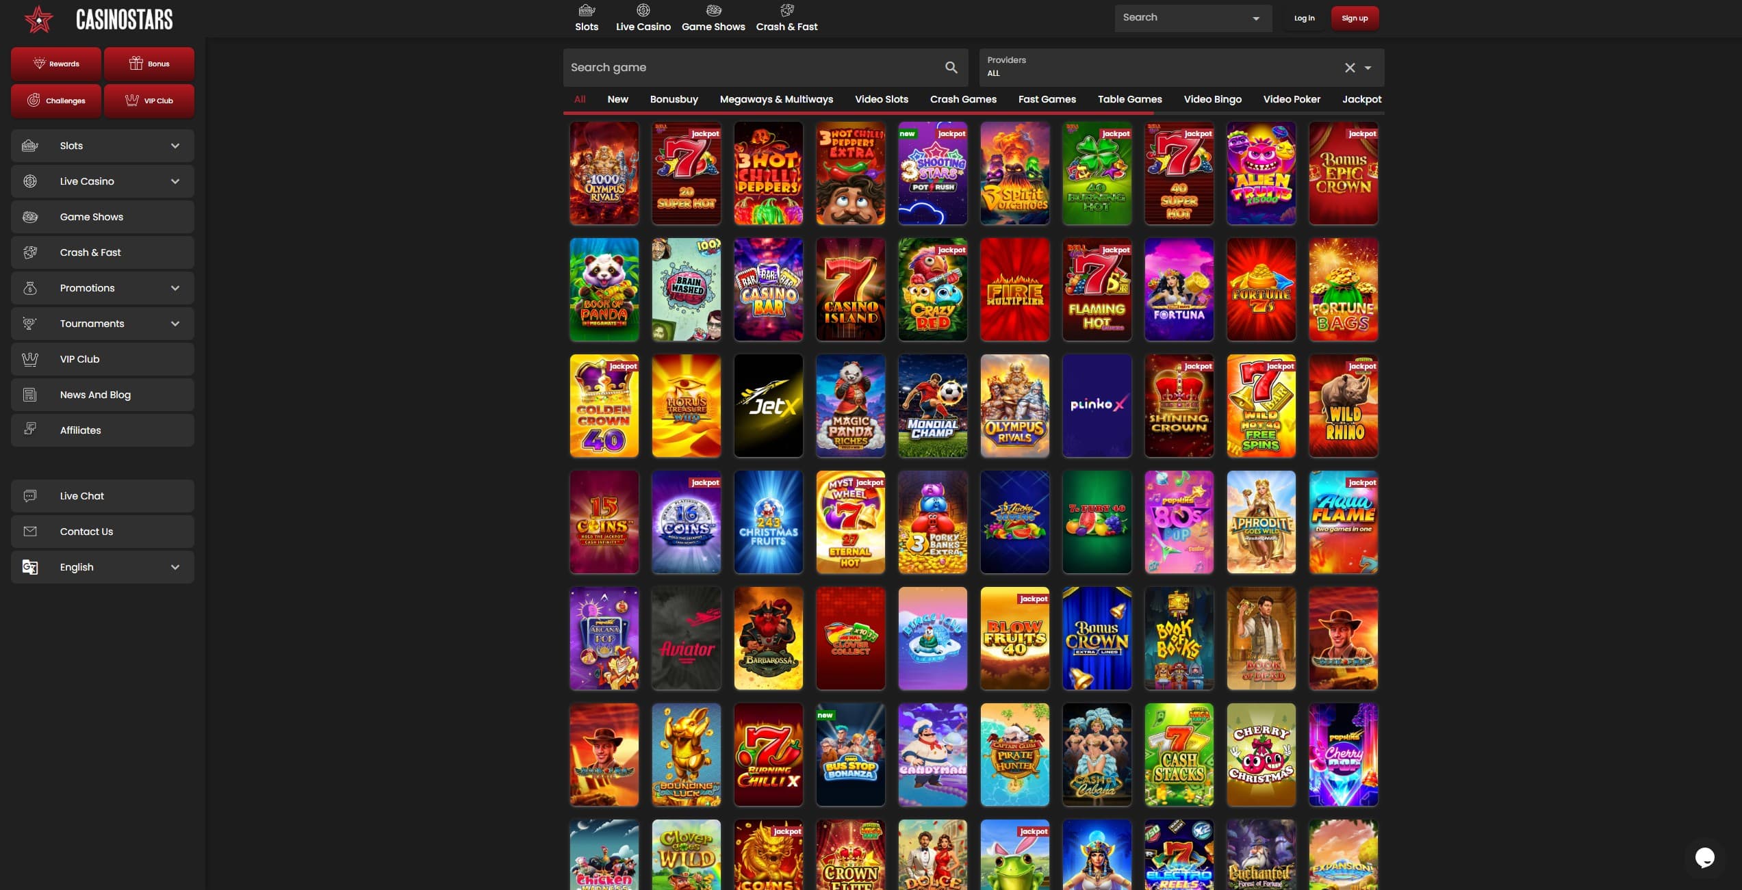1742x890 pixels.
Task: Open the Aqua Flame game thumbnail
Action: coord(1343,522)
